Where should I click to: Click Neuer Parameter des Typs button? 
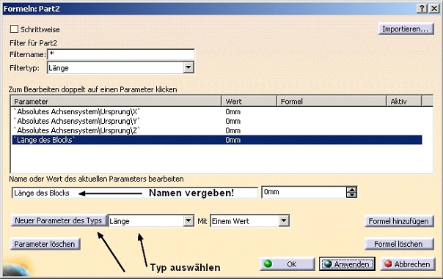click(x=59, y=220)
